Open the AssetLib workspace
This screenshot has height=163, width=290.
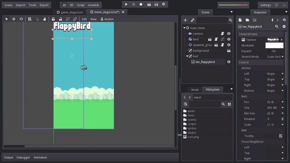[93, 5]
